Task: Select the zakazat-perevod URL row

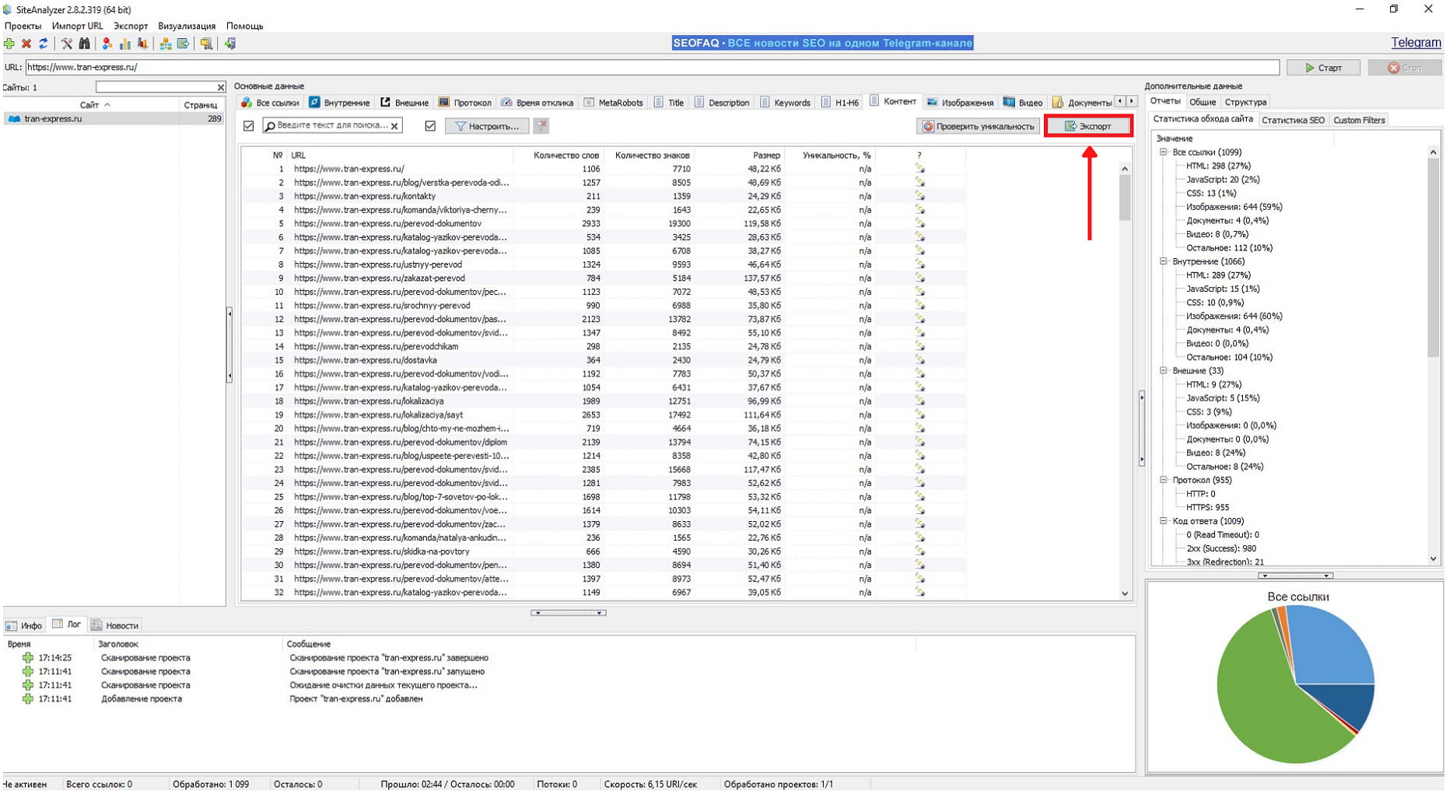Action: (x=603, y=278)
